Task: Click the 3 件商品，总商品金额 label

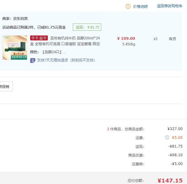Action: tap(126, 129)
